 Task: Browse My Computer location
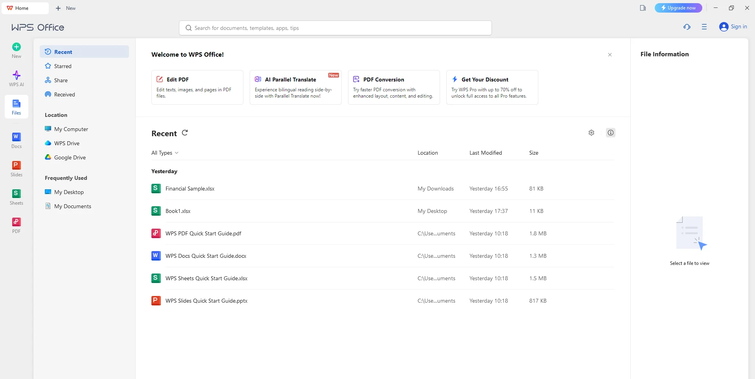84,129
